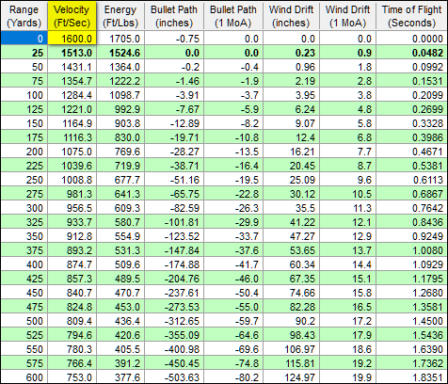448x384 pixels.
Task: Select the Wind Drift (inches) column header
Action: coord(291,16)
